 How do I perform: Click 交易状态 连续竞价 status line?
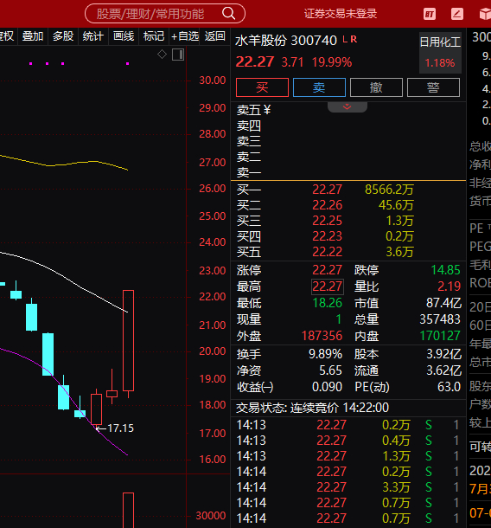(x=312, y=408)
